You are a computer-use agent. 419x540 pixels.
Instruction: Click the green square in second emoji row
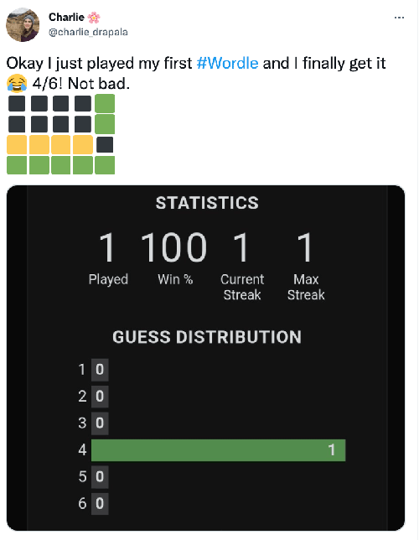[x=105, y=124]
